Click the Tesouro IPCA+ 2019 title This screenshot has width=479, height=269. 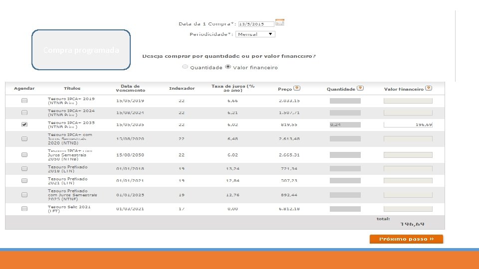point(71,101)
